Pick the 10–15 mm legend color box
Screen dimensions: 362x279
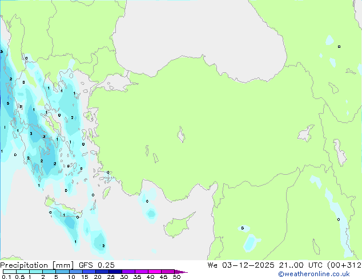point(76,272)
